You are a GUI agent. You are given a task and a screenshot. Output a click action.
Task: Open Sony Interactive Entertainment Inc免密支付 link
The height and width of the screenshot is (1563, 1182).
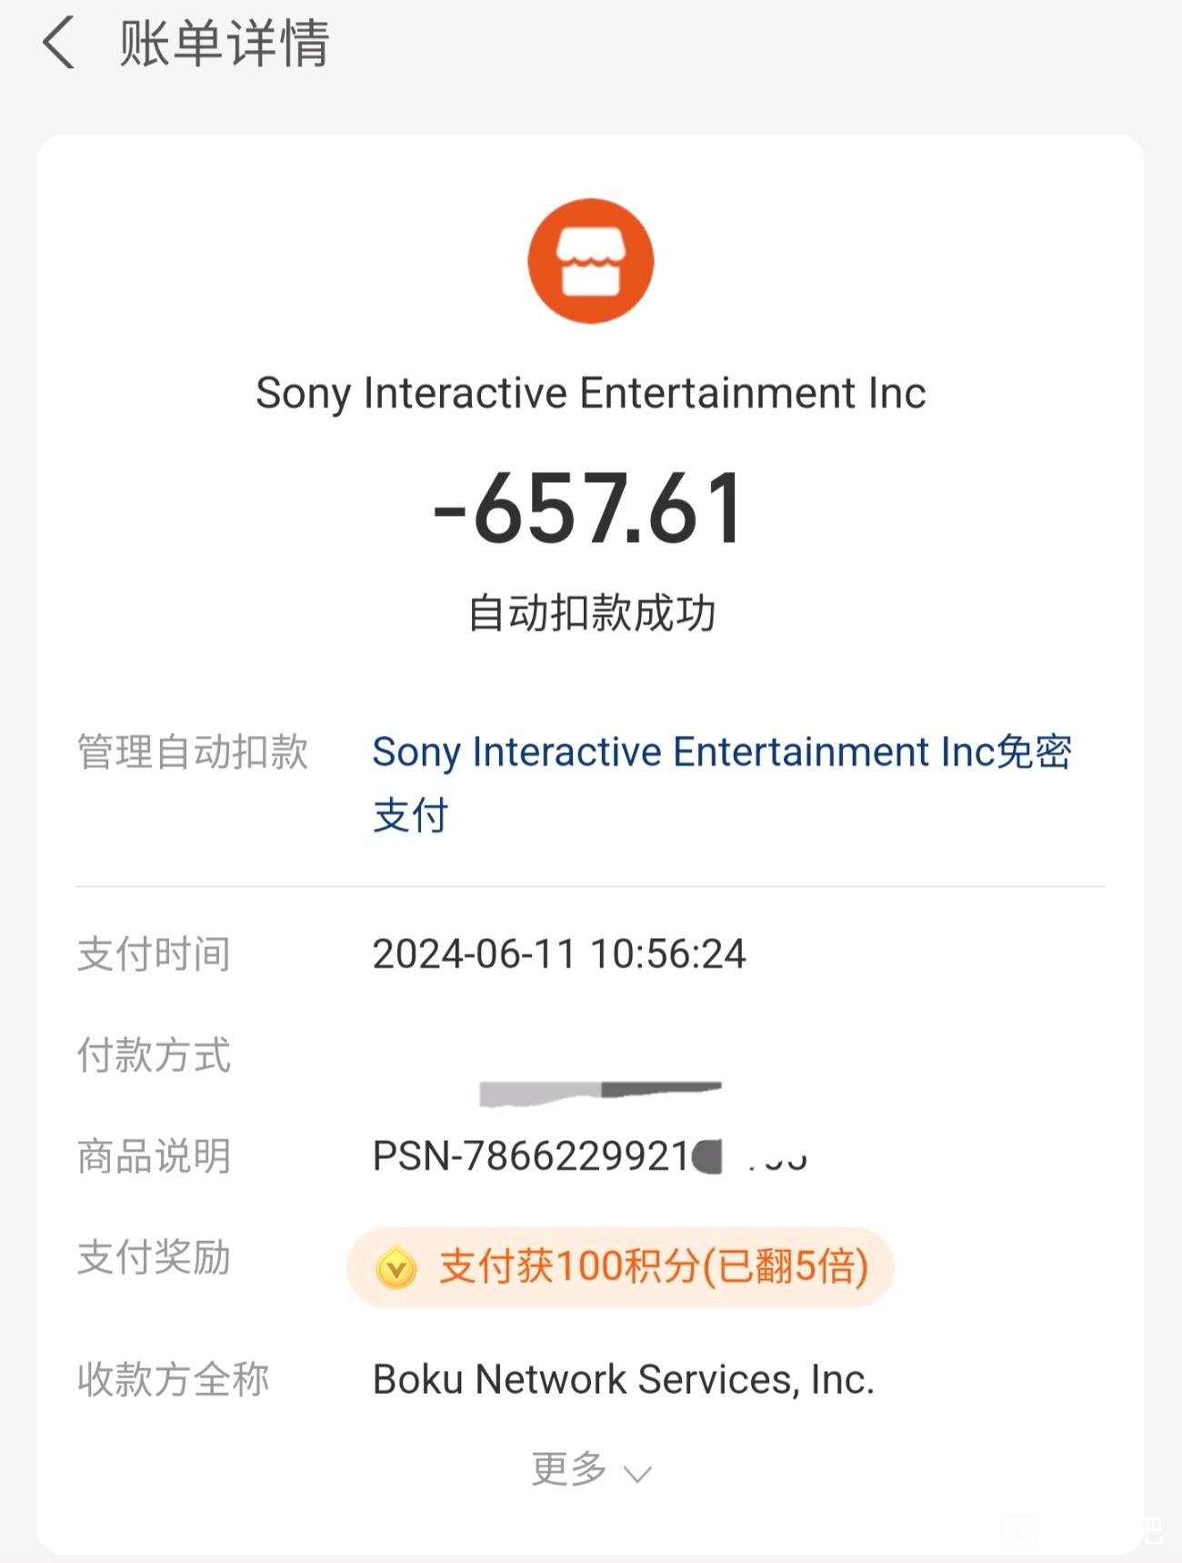722,783
